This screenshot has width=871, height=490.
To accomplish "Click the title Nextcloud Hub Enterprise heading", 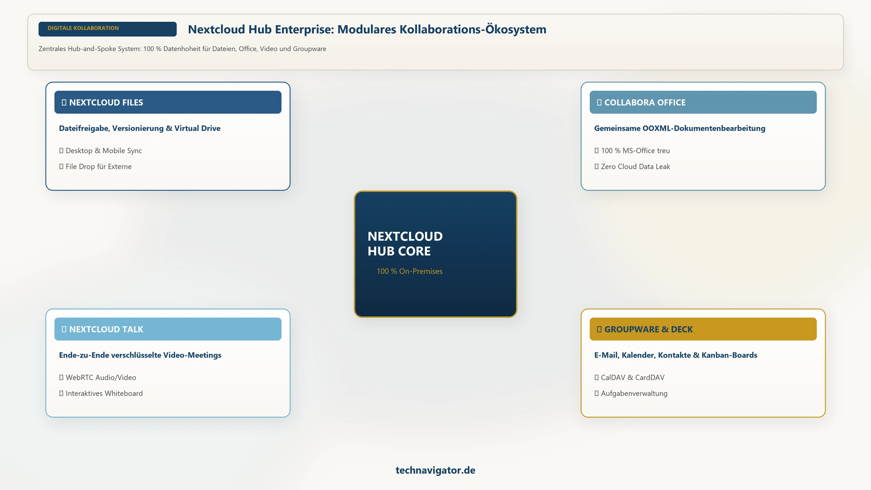I will tap(367, 29).
